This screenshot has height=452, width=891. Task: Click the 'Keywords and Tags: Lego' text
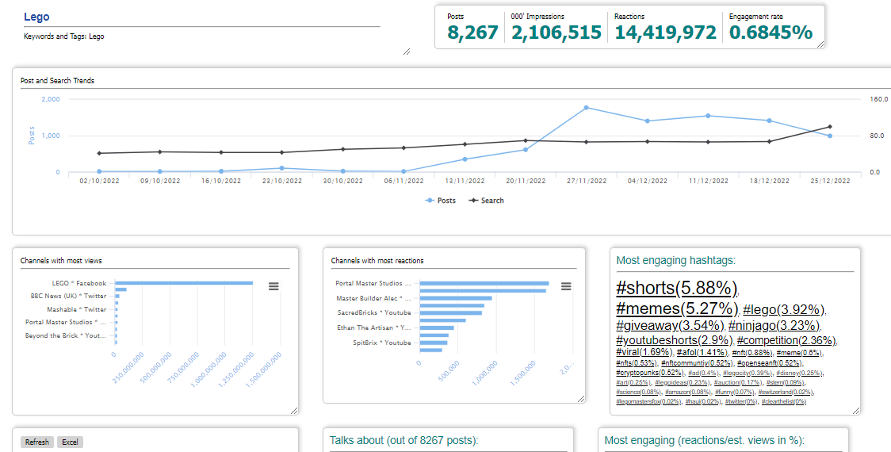point(63,36)
